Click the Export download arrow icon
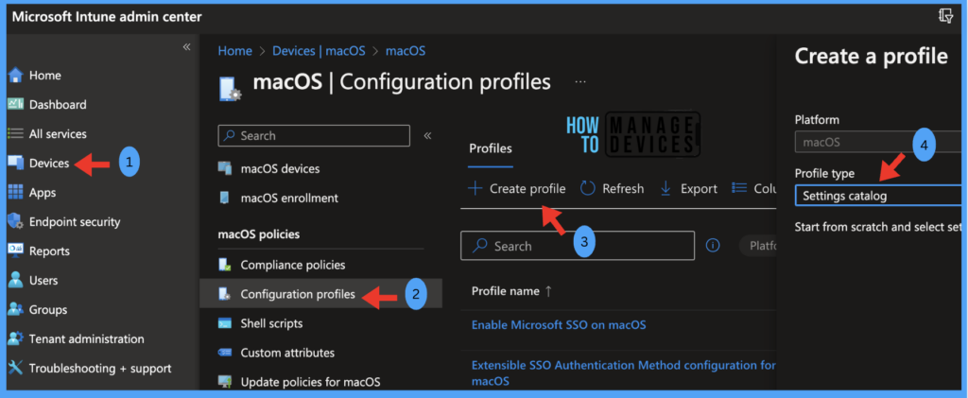Viewport: 968px width, 398px height. 666,188
